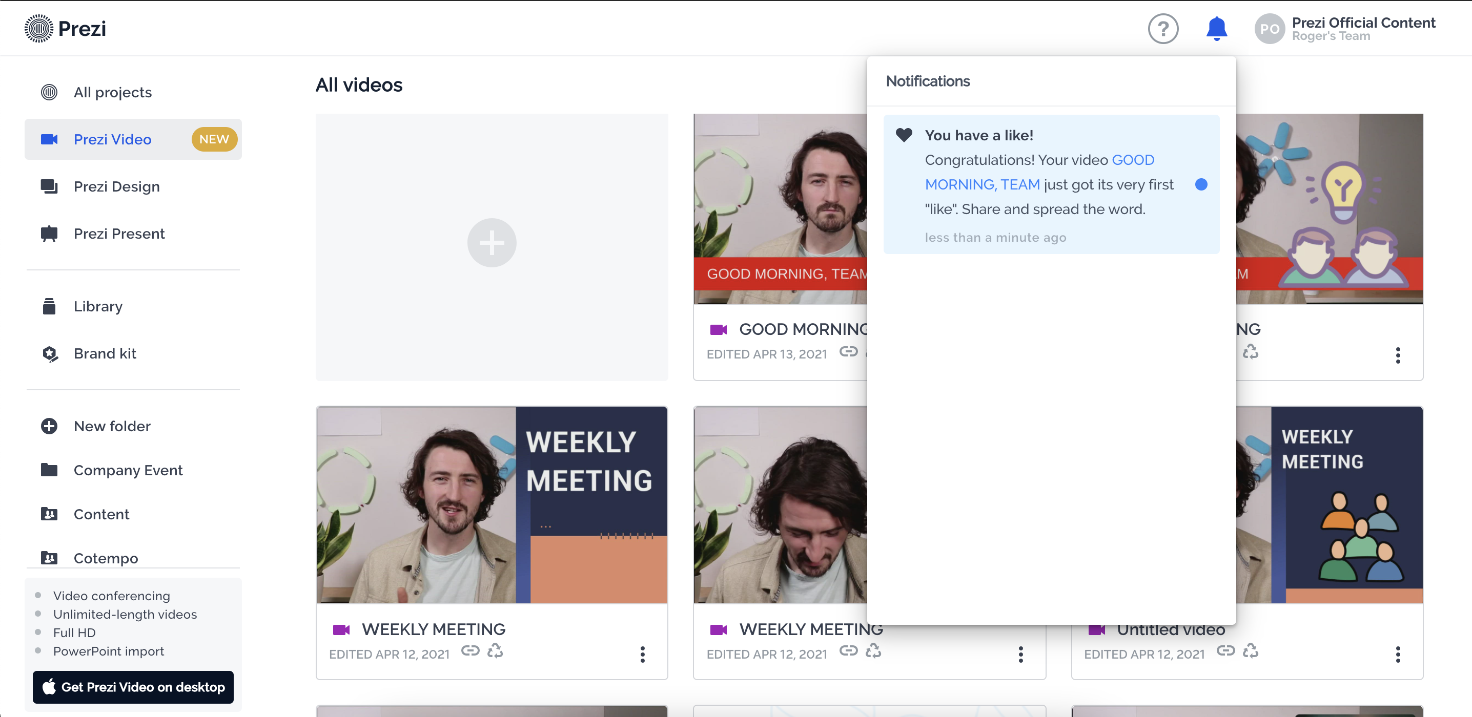
Task: Click the Prezi logo
Action: pos(65,29)
